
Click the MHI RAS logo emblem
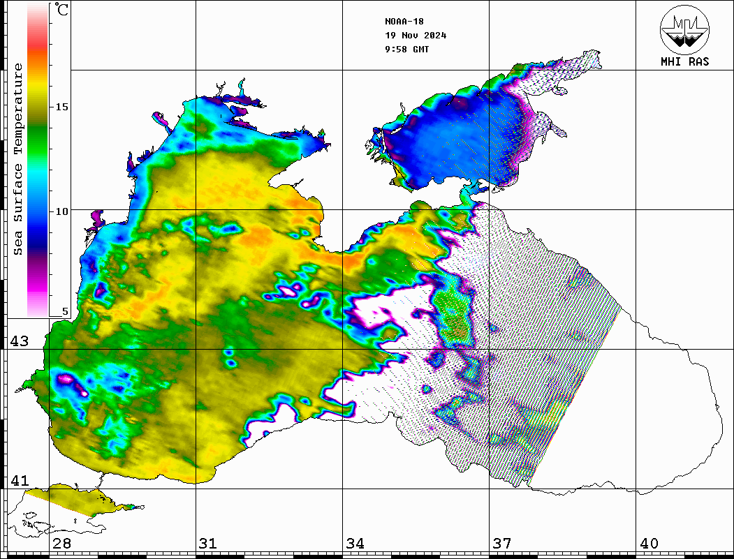pos(684,29)
